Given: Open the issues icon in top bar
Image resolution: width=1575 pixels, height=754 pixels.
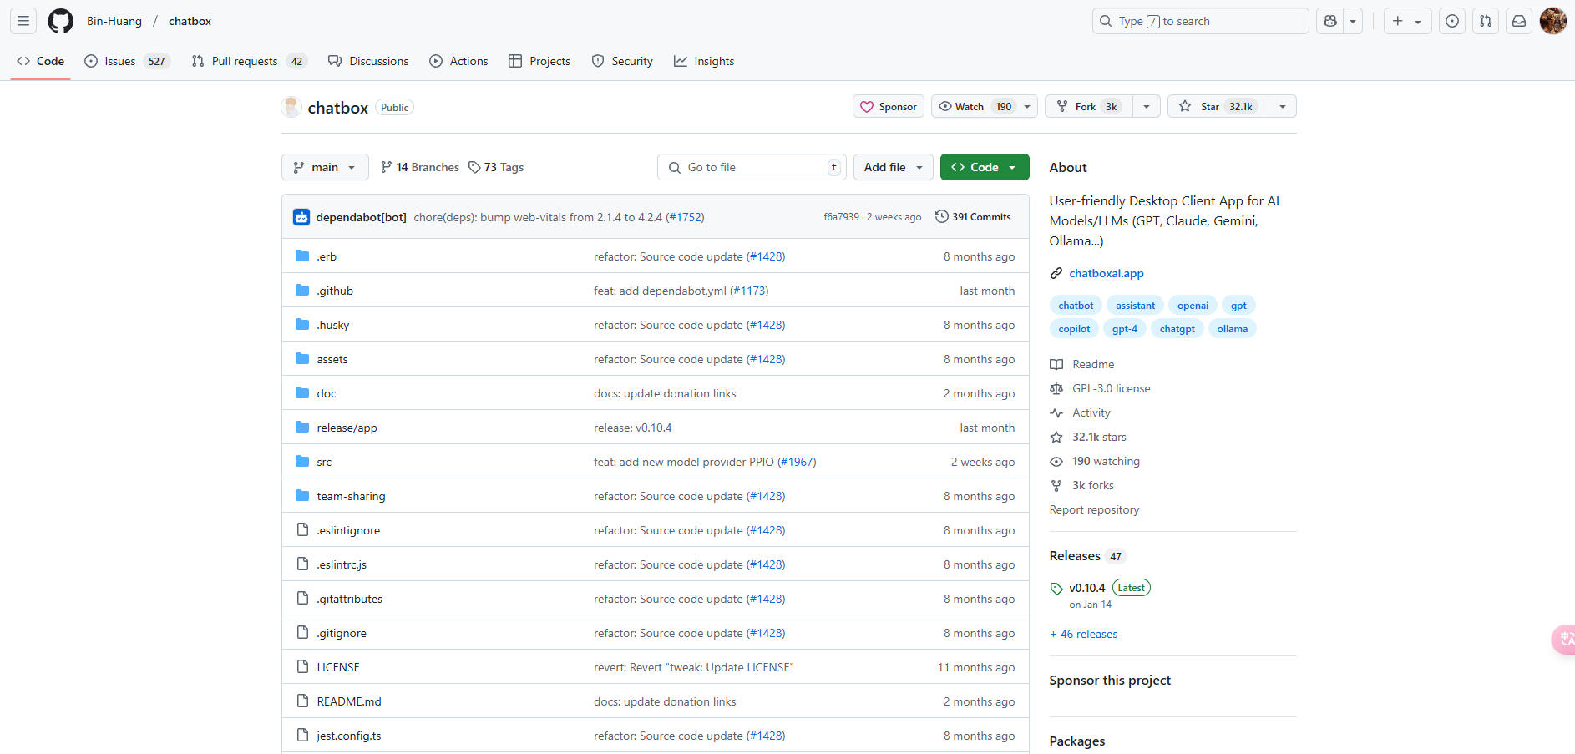Looking at the screenshot, I should [1452, 21].
